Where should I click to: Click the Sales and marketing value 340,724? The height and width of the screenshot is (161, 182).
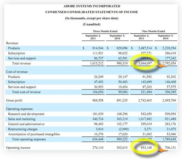click(x=98, y=119)
